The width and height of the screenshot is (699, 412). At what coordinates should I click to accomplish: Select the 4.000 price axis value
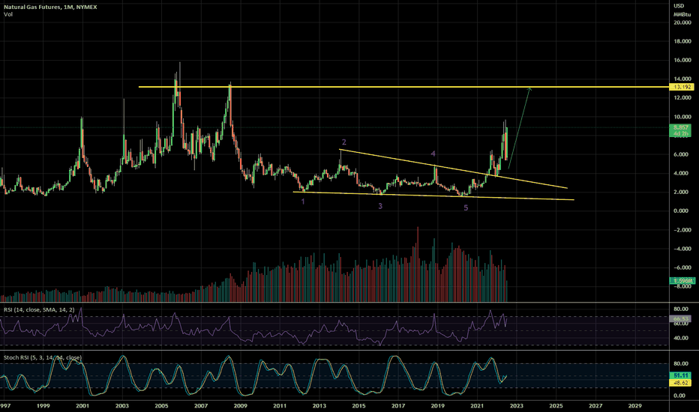[x=682, y=173]
